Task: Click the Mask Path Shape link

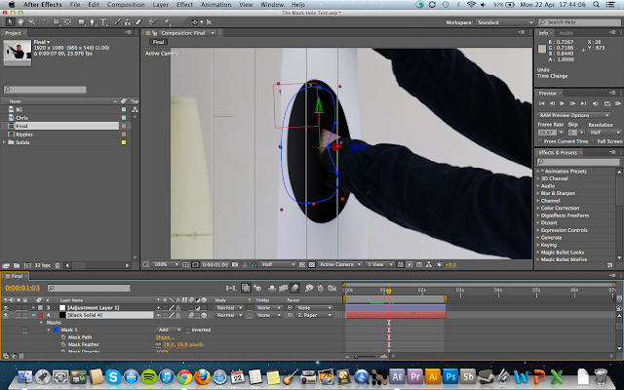Action: pos(165,337)
